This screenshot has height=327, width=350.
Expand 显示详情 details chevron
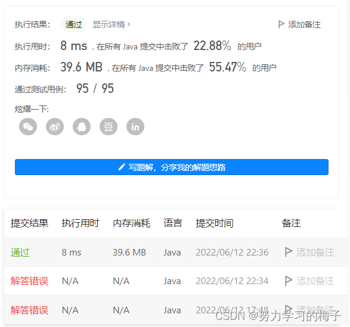pyautogui.click(x=129, y=24)
